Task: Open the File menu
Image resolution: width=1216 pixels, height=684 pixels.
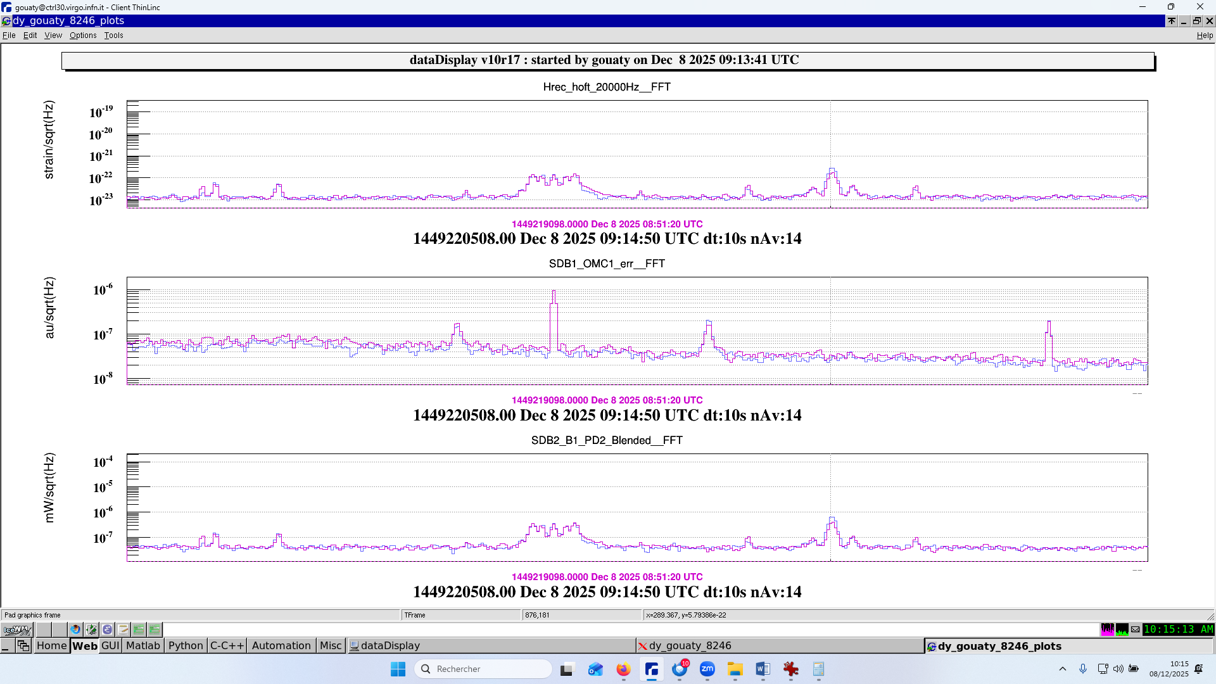Action: 9,35
